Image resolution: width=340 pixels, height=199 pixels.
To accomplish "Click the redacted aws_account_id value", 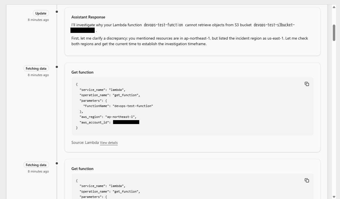I will point(126,122).
